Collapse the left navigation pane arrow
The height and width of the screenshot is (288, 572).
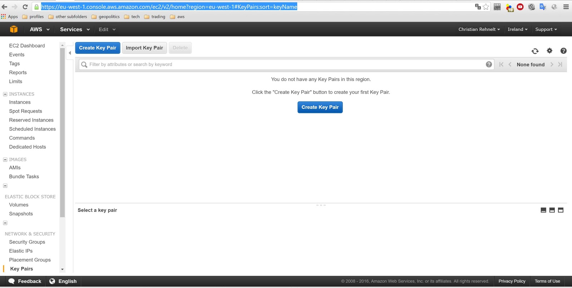[70, 53]
